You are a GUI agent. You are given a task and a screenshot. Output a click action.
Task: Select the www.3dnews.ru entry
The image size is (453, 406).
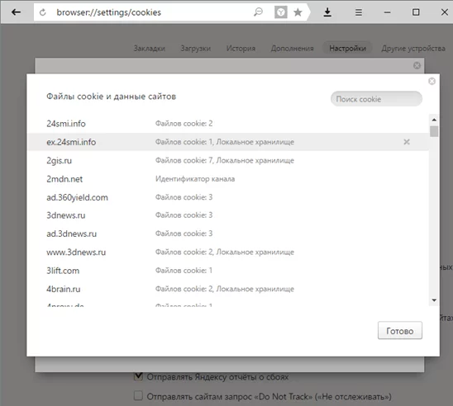point(227,252)
